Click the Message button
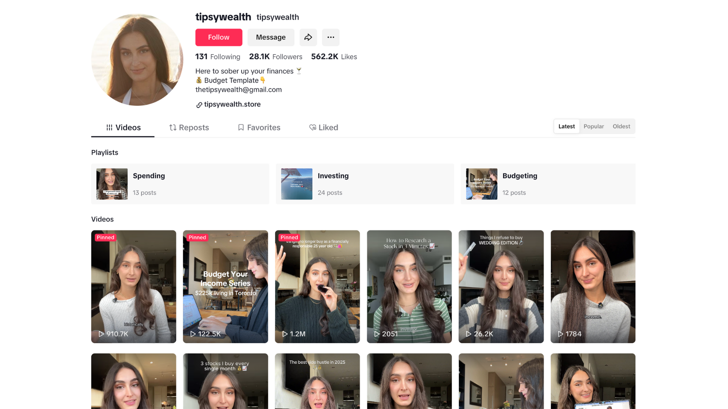 click(271, 37)
